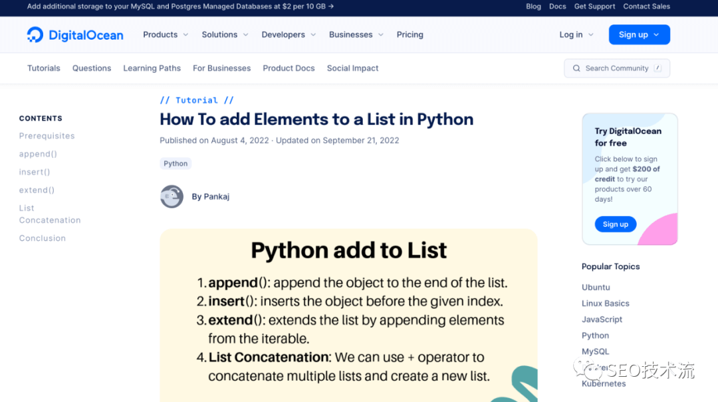Click the arrow in the top storage banner
The image size is (718, 402).
(x=331, y=7)
